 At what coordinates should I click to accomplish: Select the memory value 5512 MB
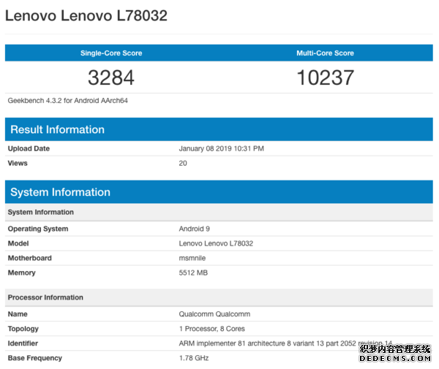193,273
